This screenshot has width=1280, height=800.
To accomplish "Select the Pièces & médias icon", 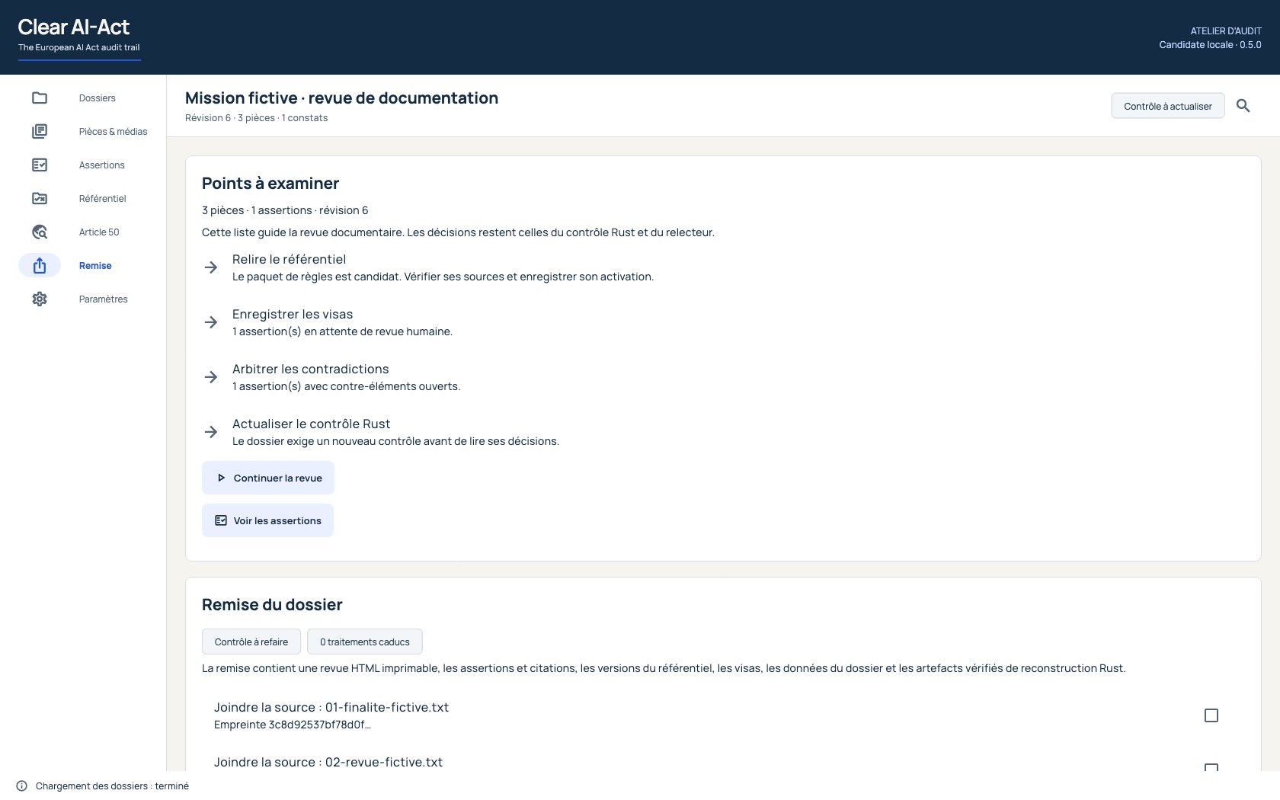I will point(40,131).
